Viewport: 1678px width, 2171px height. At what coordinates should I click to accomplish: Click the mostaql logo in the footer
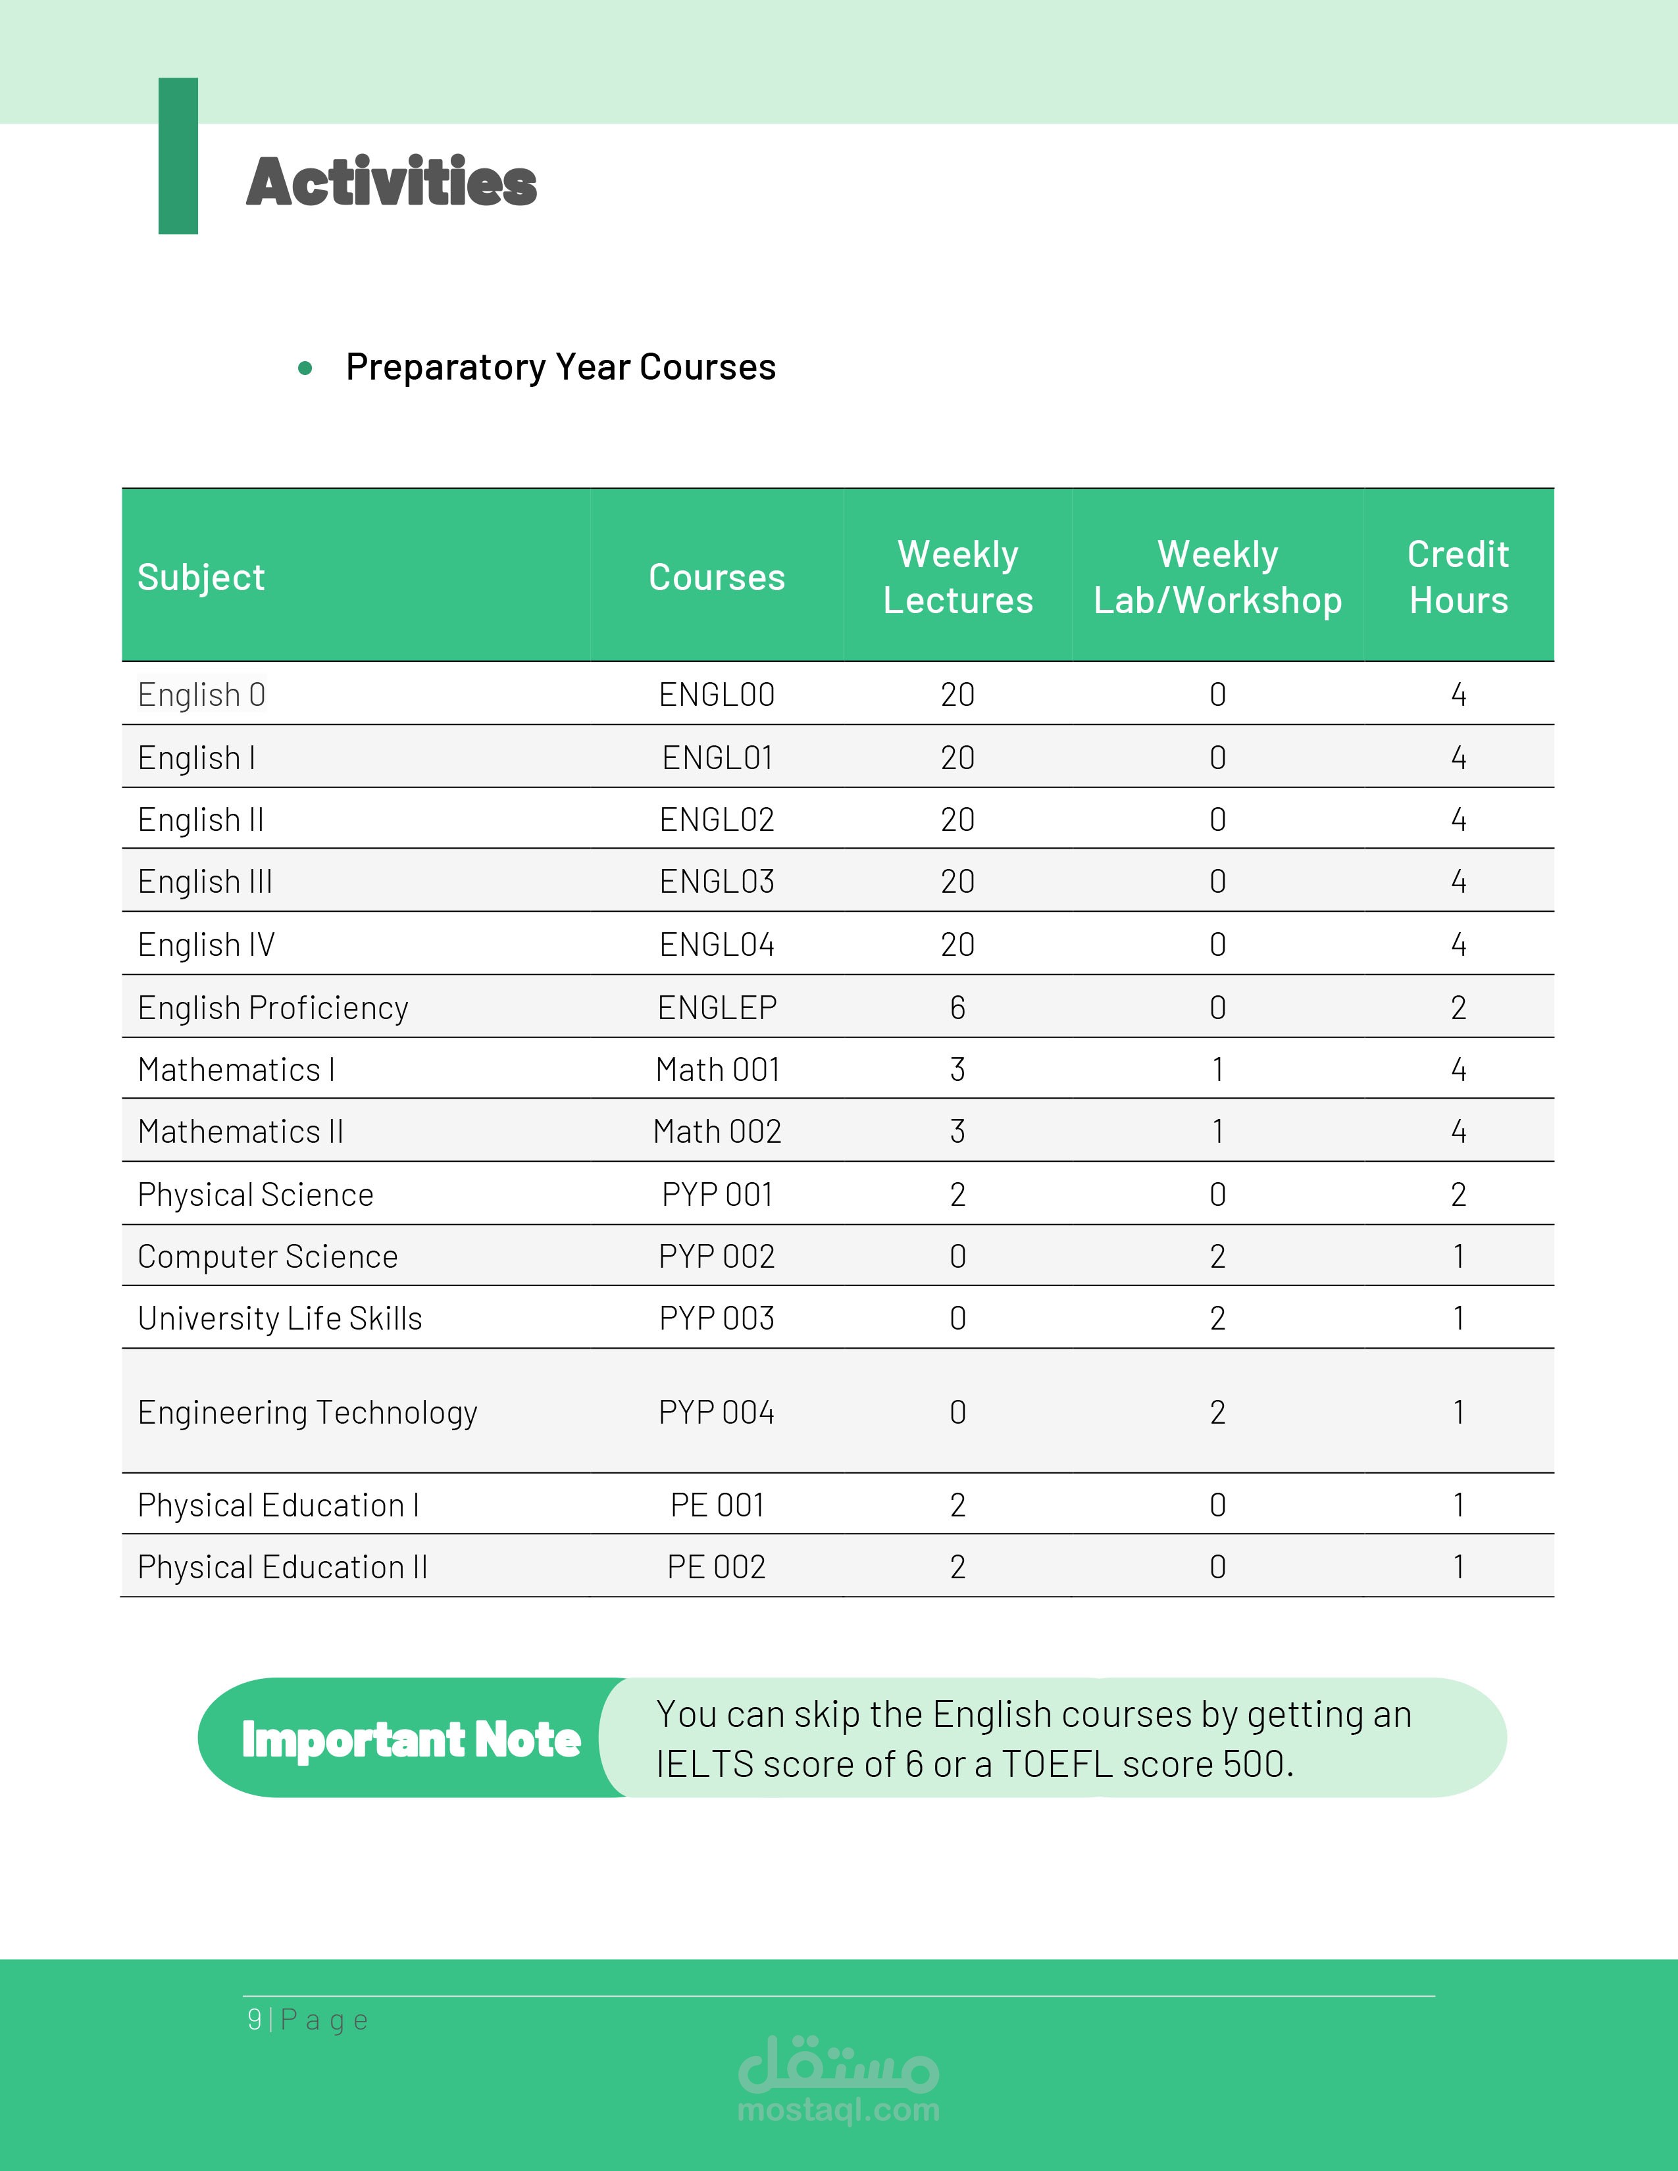[838, 2080]
